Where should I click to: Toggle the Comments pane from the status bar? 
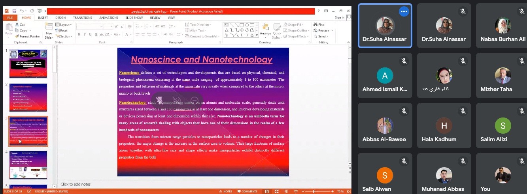(x=247, y=191)
